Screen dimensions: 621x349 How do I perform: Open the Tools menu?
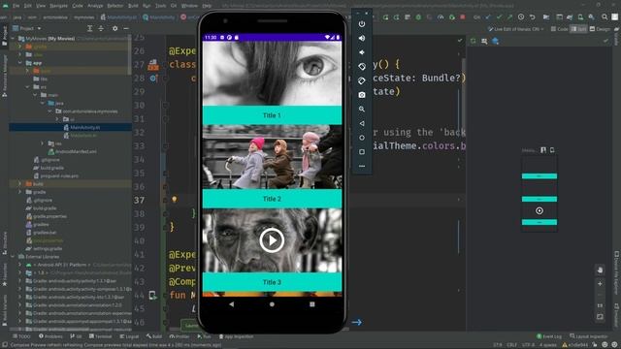(x=160, y=6)
